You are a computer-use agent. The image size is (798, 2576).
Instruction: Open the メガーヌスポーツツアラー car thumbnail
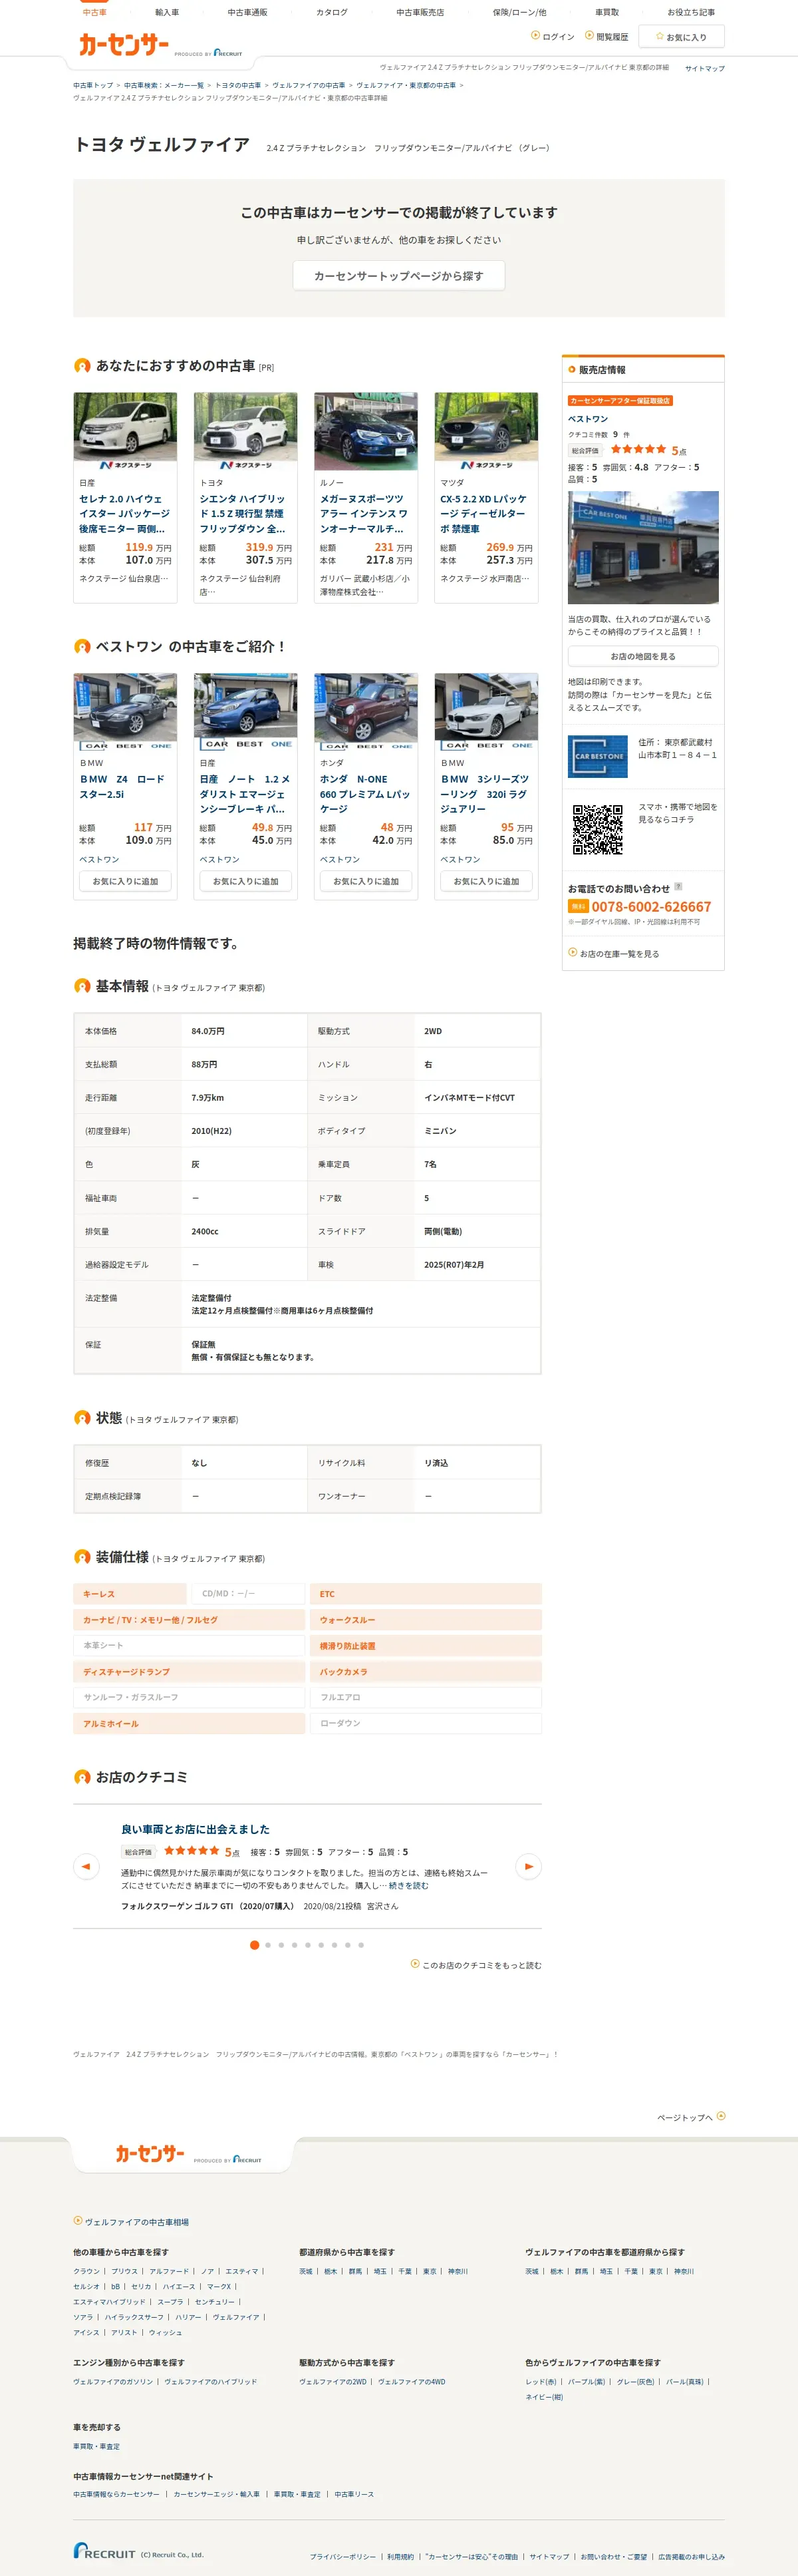366,432
